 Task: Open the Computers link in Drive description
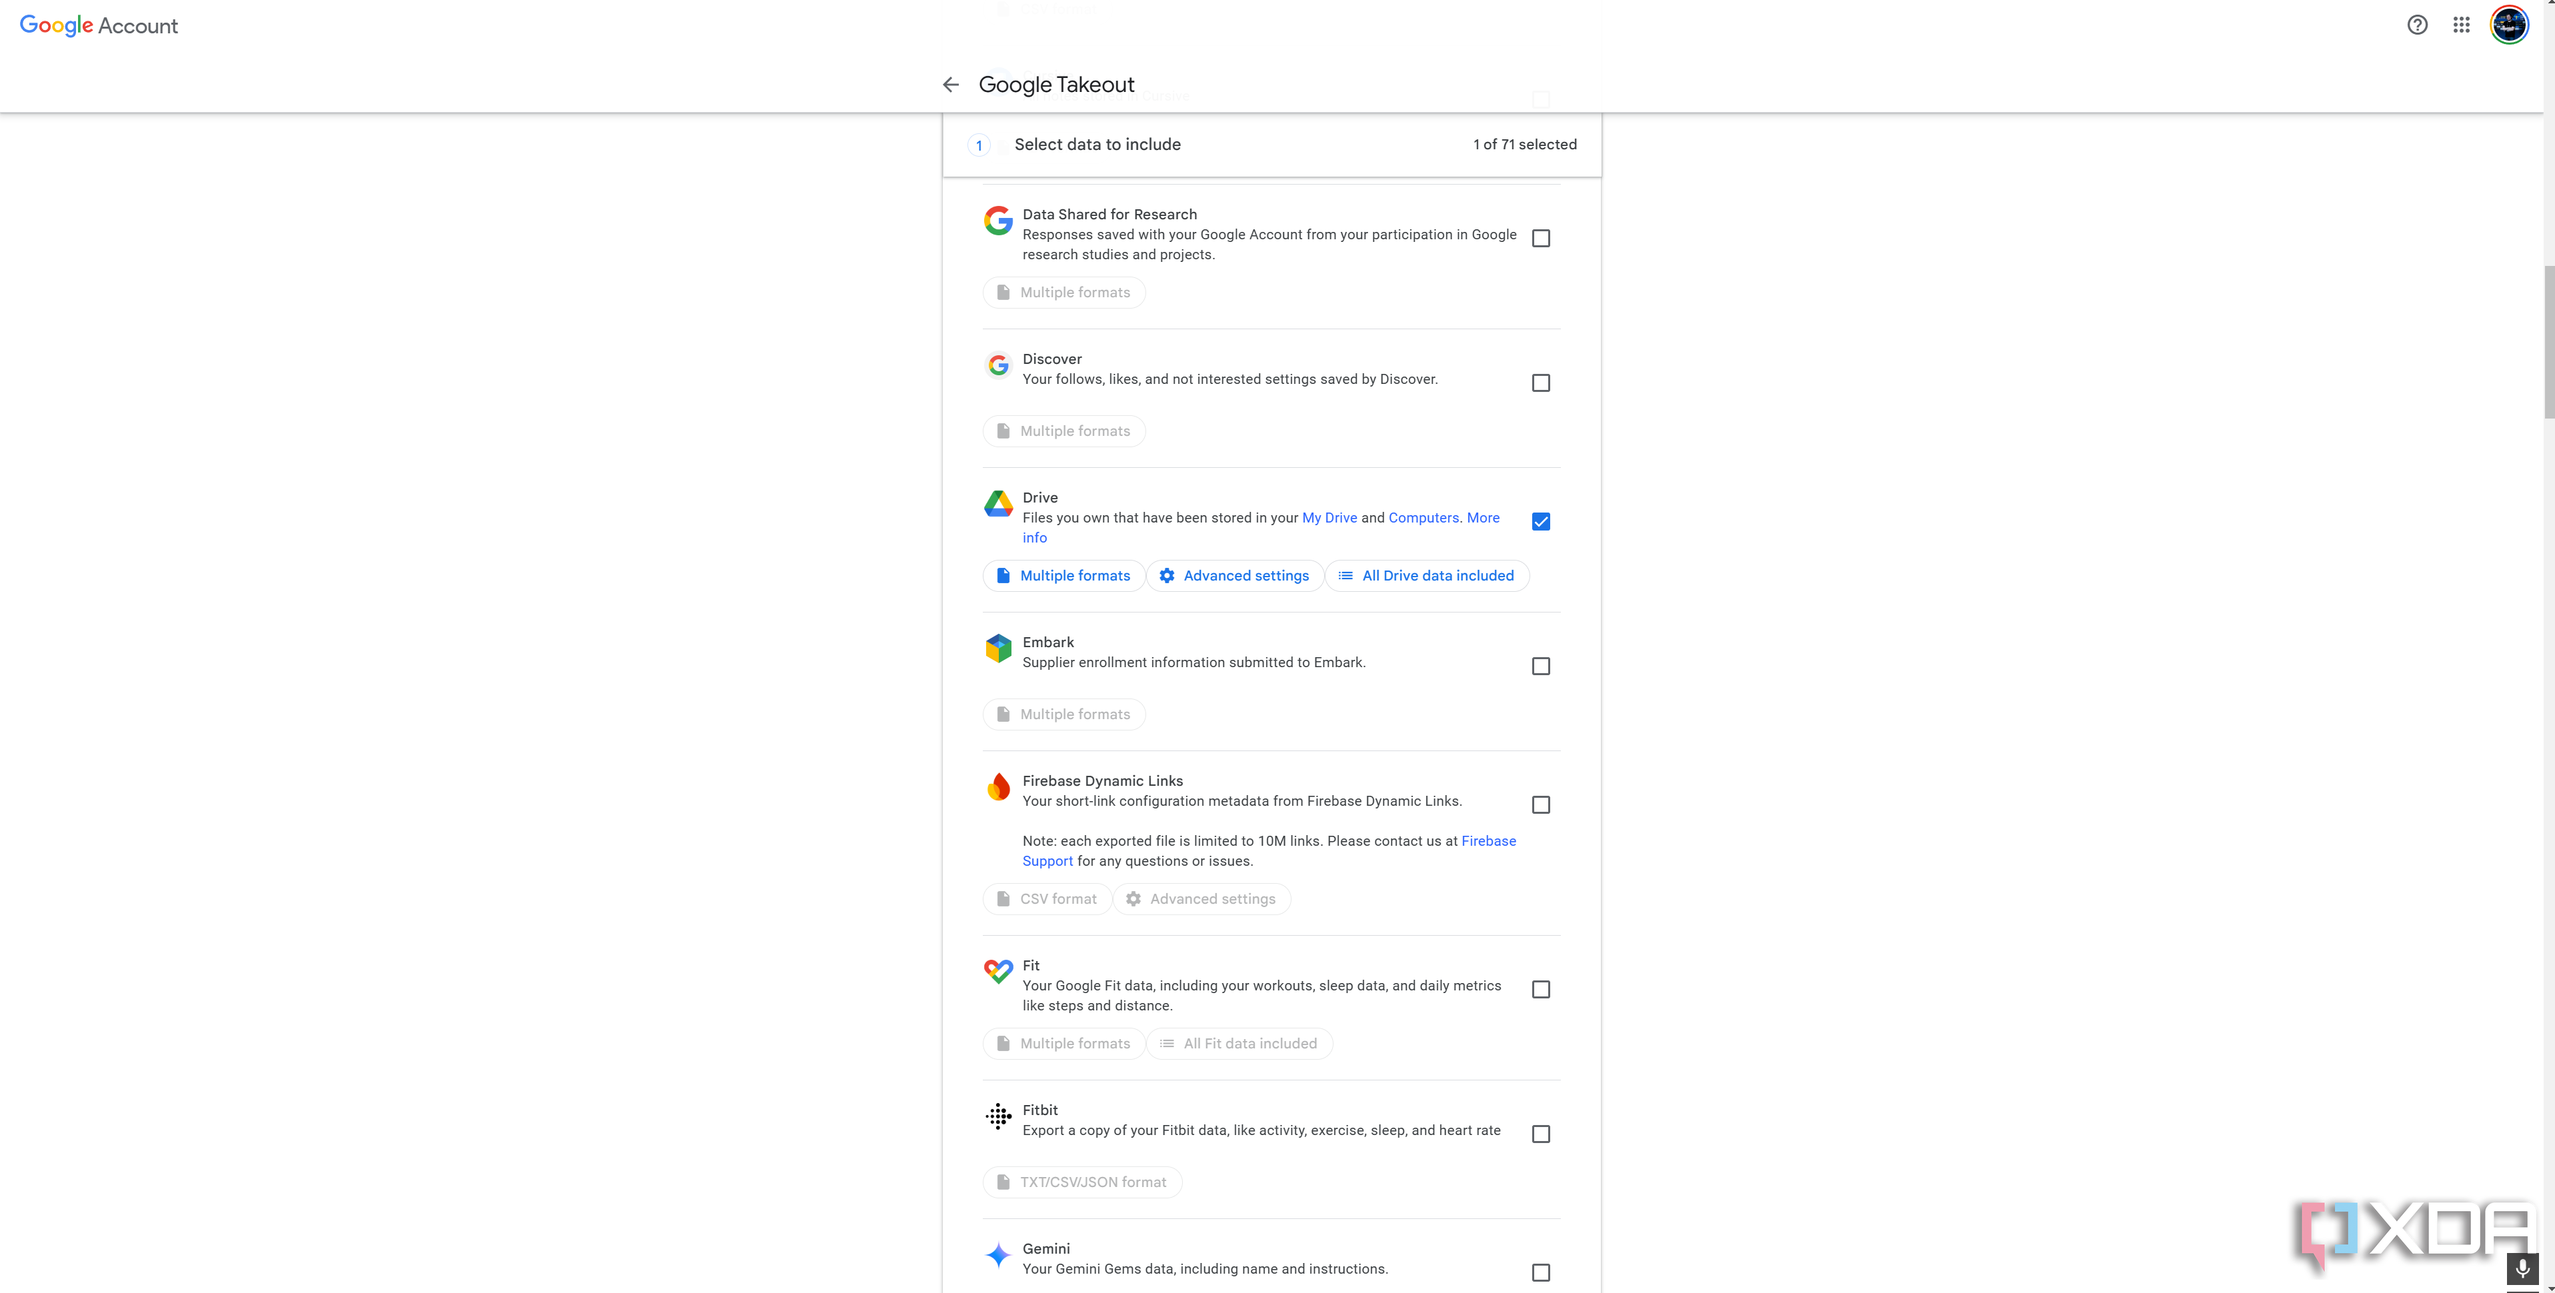1424,518
